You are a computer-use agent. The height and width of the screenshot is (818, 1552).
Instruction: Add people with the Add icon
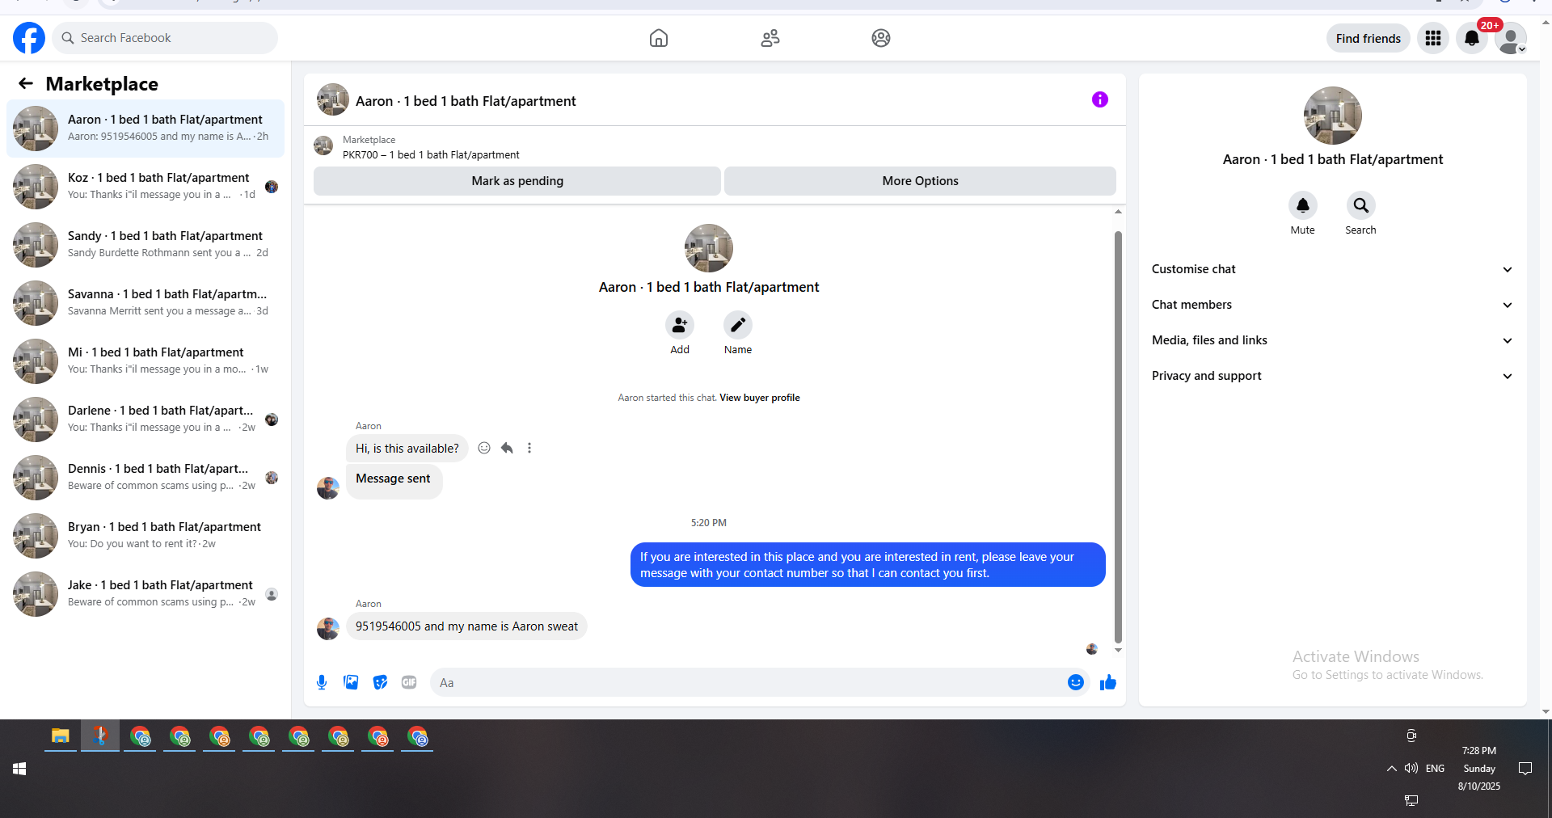click(680, 325)
